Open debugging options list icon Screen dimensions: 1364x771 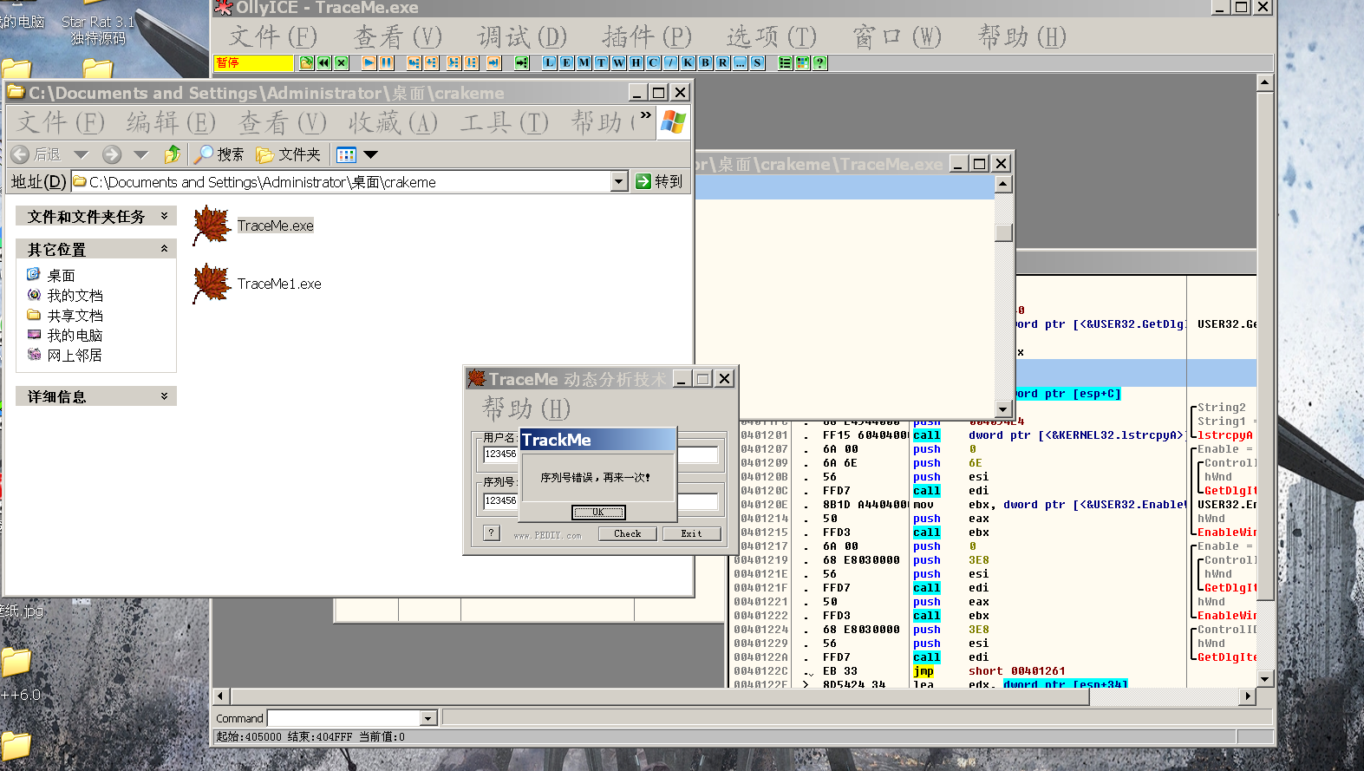tap(785, 62)
